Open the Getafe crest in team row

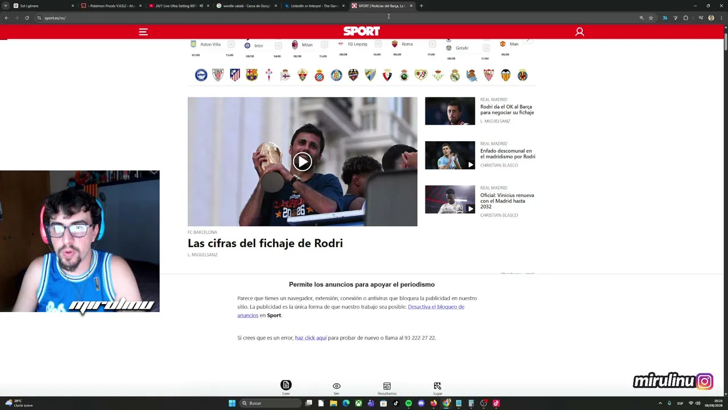click(337, 75)
